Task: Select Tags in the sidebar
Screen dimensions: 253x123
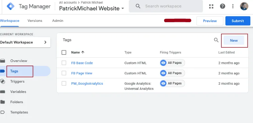Action: click(x=14, y=71)
